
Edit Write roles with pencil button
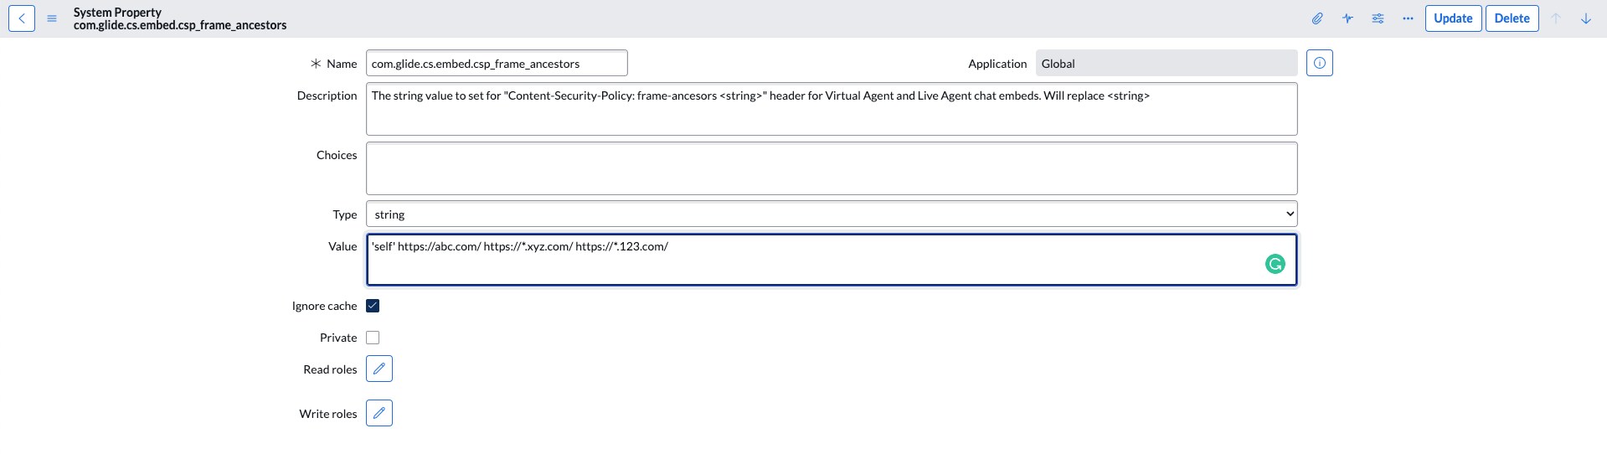[379, 413]
